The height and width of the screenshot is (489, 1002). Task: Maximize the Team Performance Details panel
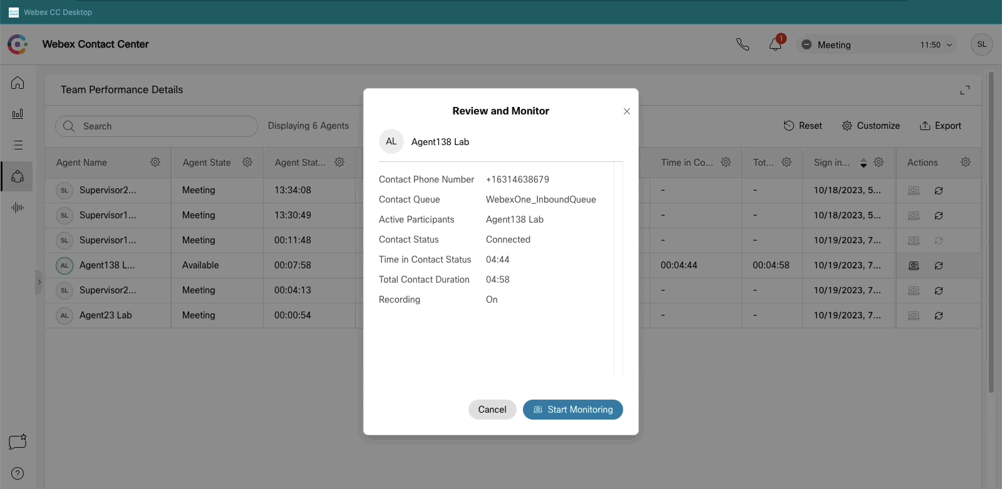click(964, 90)
